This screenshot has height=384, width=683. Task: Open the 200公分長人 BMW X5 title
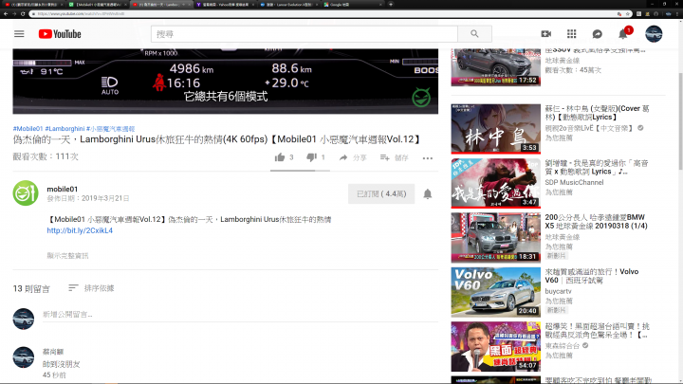pos(597,222)
